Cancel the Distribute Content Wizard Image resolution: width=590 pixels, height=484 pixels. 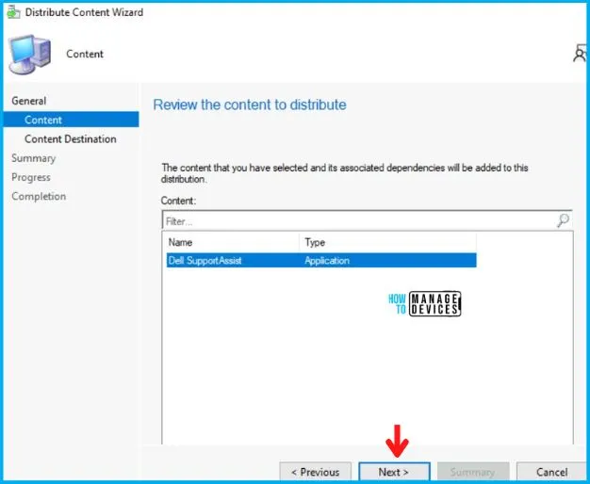tap(551, 472)
